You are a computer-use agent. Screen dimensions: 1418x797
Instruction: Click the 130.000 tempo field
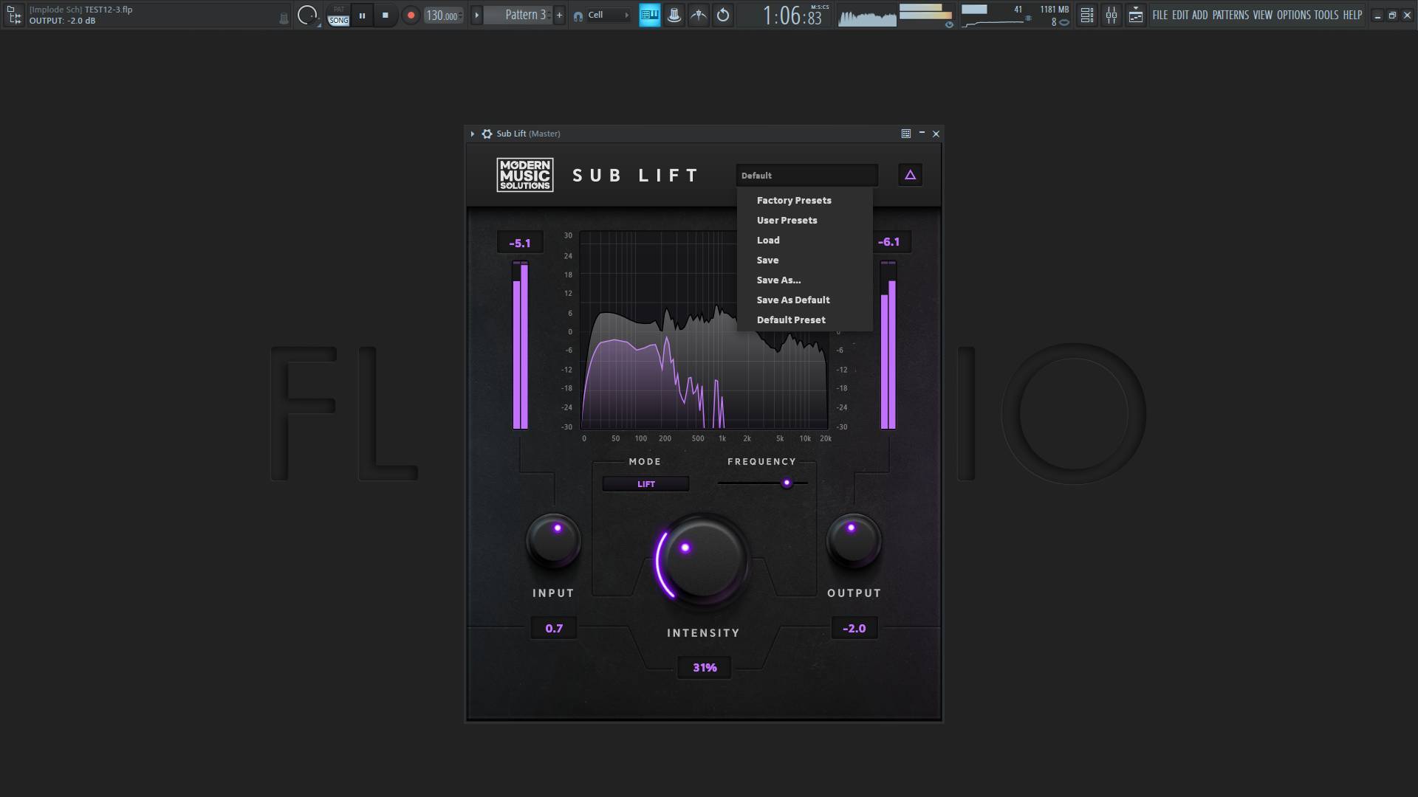(443, 15)
